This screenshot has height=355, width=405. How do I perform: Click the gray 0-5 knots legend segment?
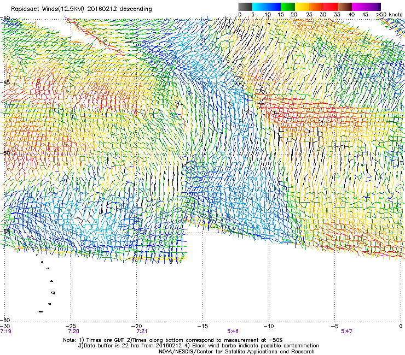click(x=245, y=7)
